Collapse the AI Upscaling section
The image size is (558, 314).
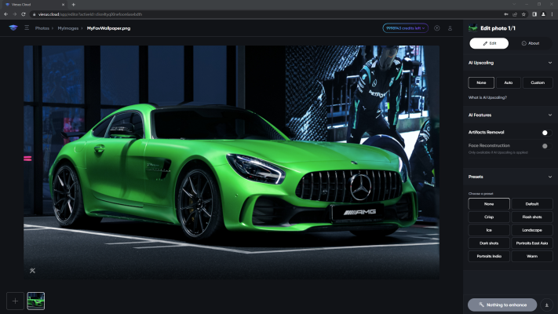tap(550, 63)
